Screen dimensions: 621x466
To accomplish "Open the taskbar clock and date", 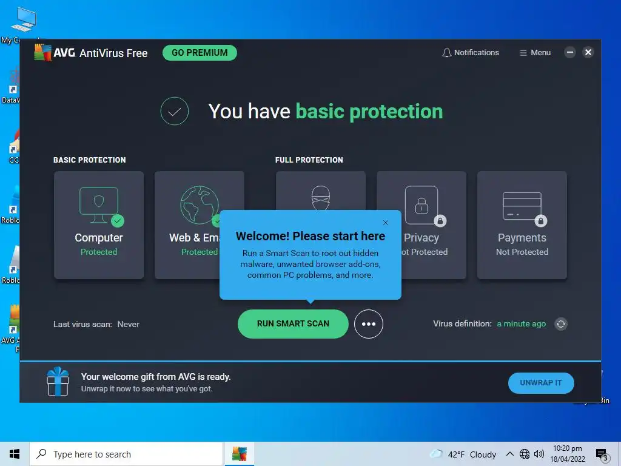I will pyautogui.click(x=568, y=454).
